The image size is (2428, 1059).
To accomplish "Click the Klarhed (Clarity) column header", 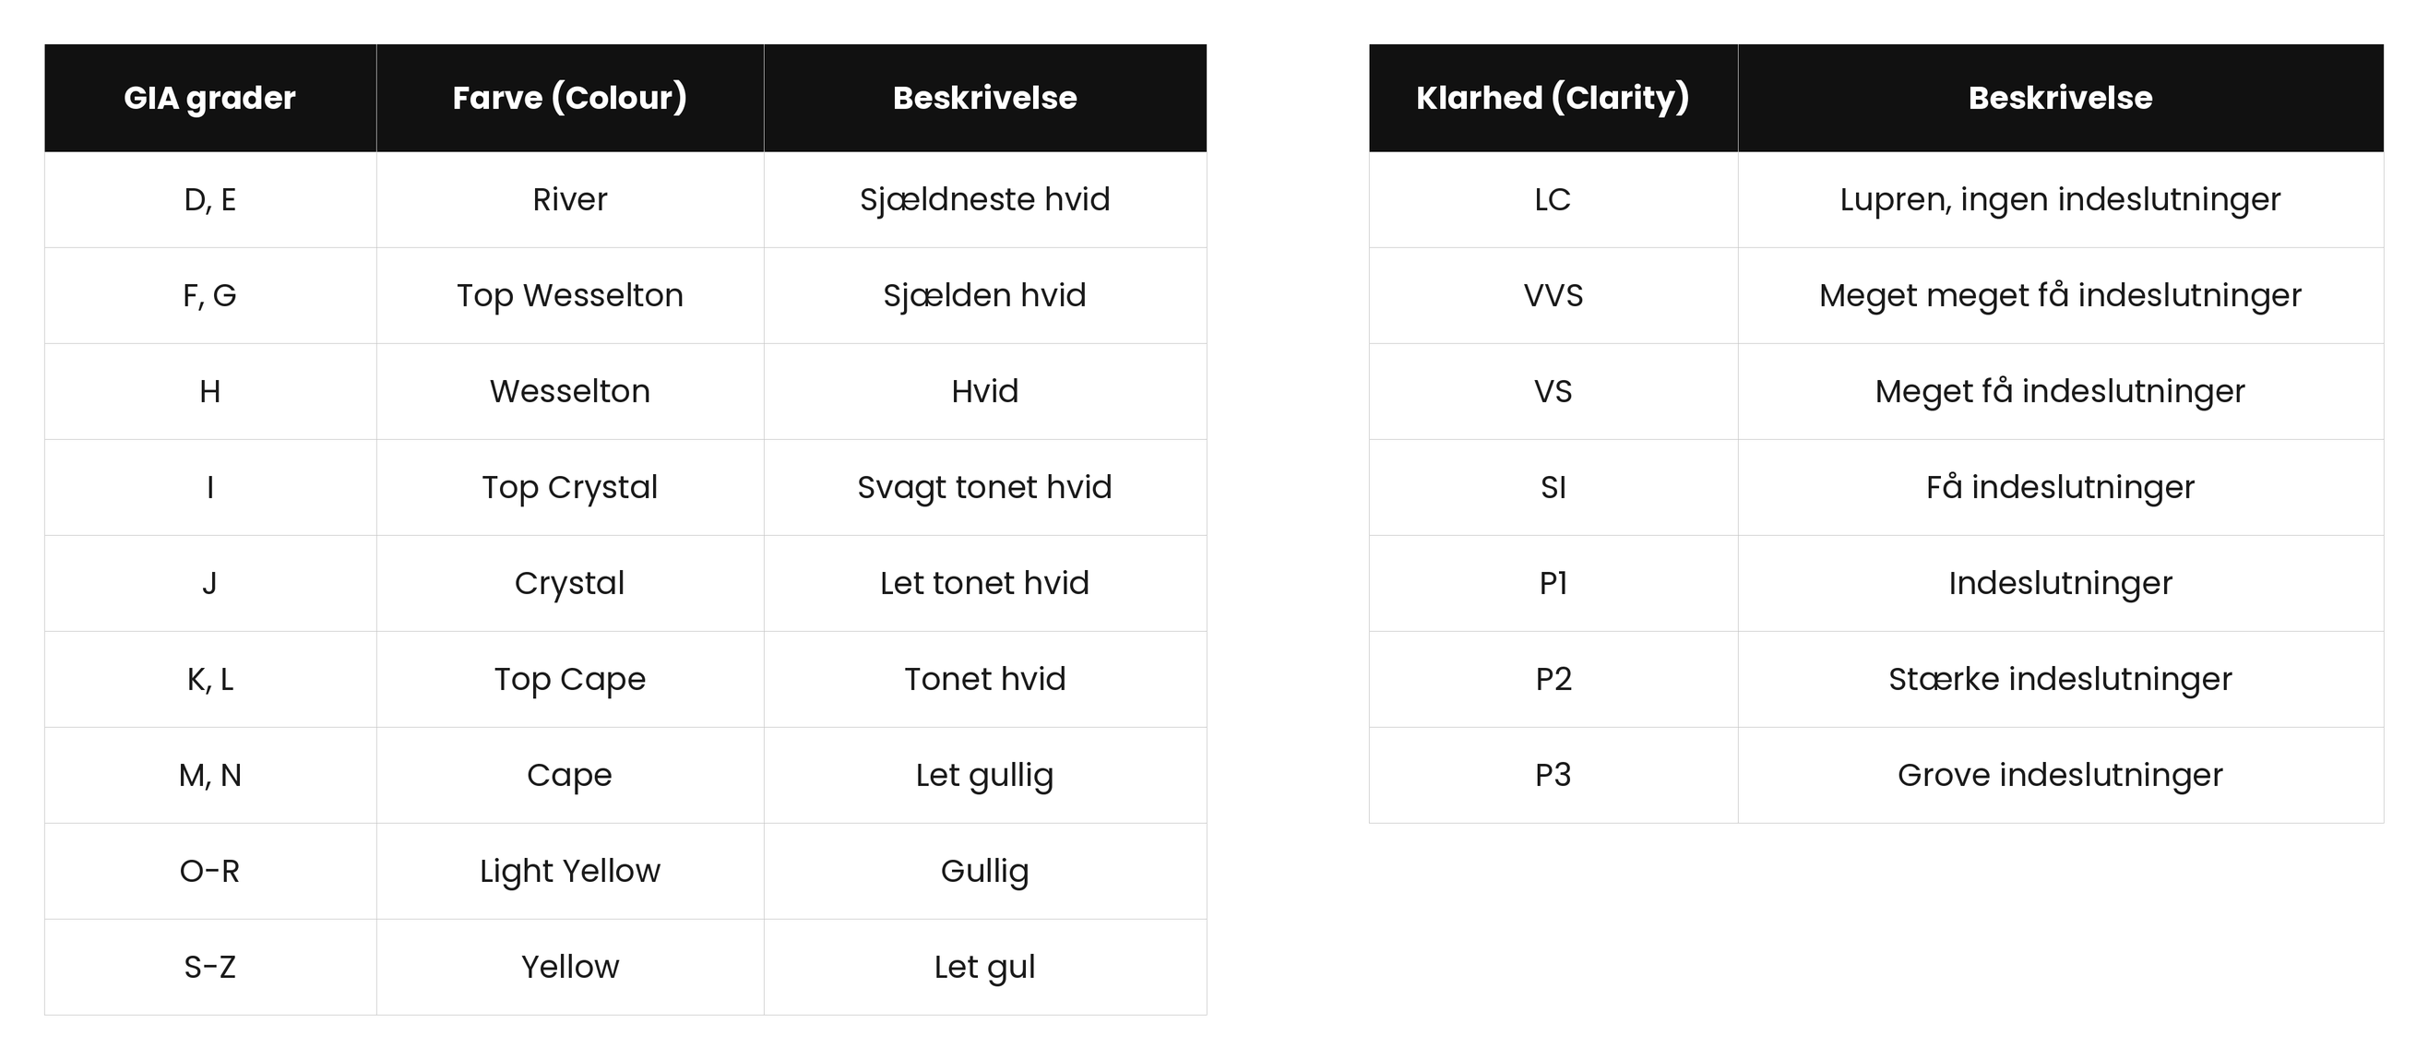I will 1553,98.
